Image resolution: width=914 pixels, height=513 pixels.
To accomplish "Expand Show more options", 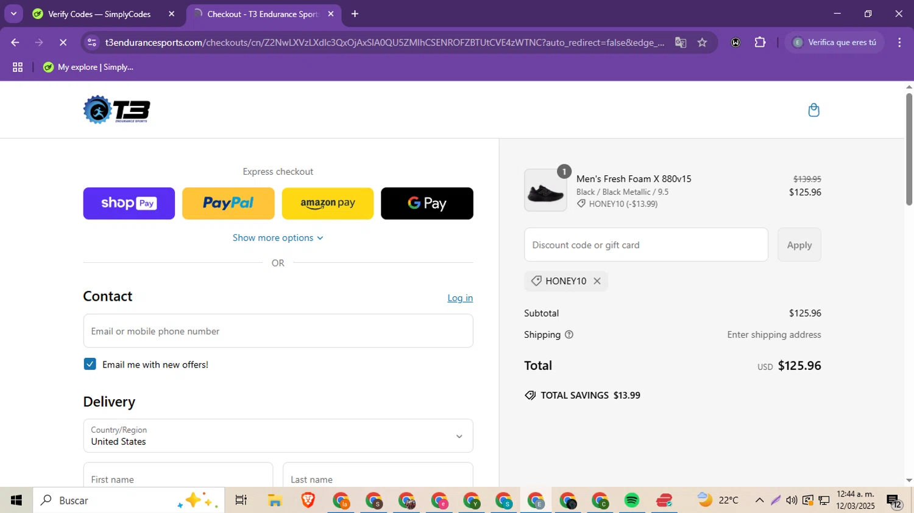I will point(278,238).
